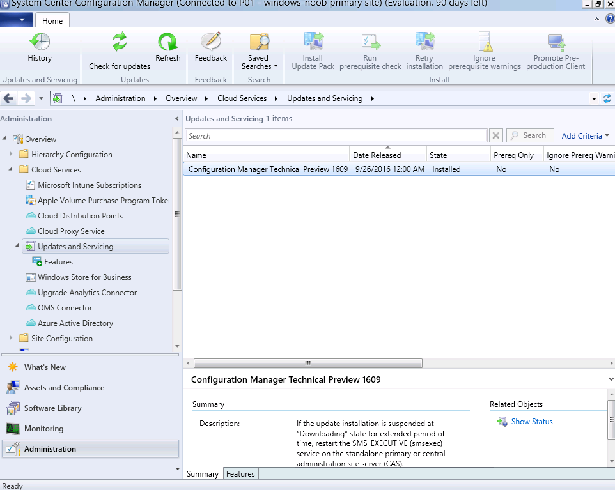Collapse Cloud Services folder

click(11, 169)
